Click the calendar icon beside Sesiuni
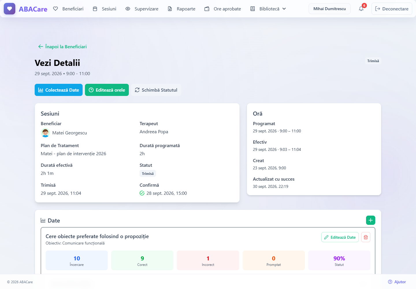 point(95,9)
